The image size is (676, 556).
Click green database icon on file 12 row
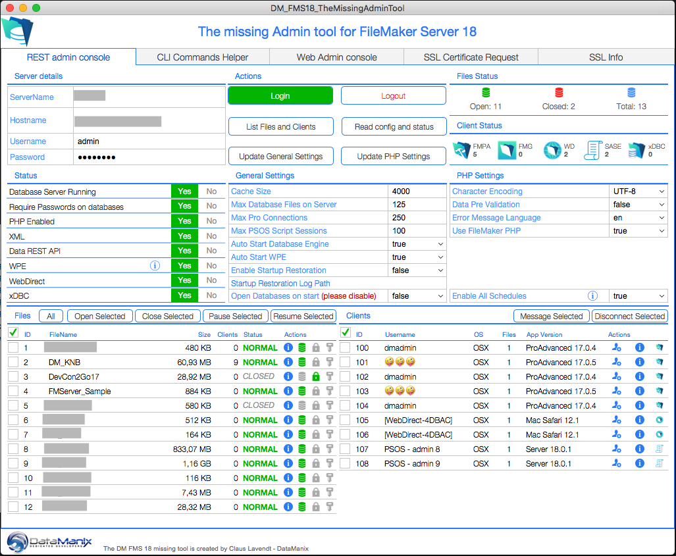coord(302,507)
